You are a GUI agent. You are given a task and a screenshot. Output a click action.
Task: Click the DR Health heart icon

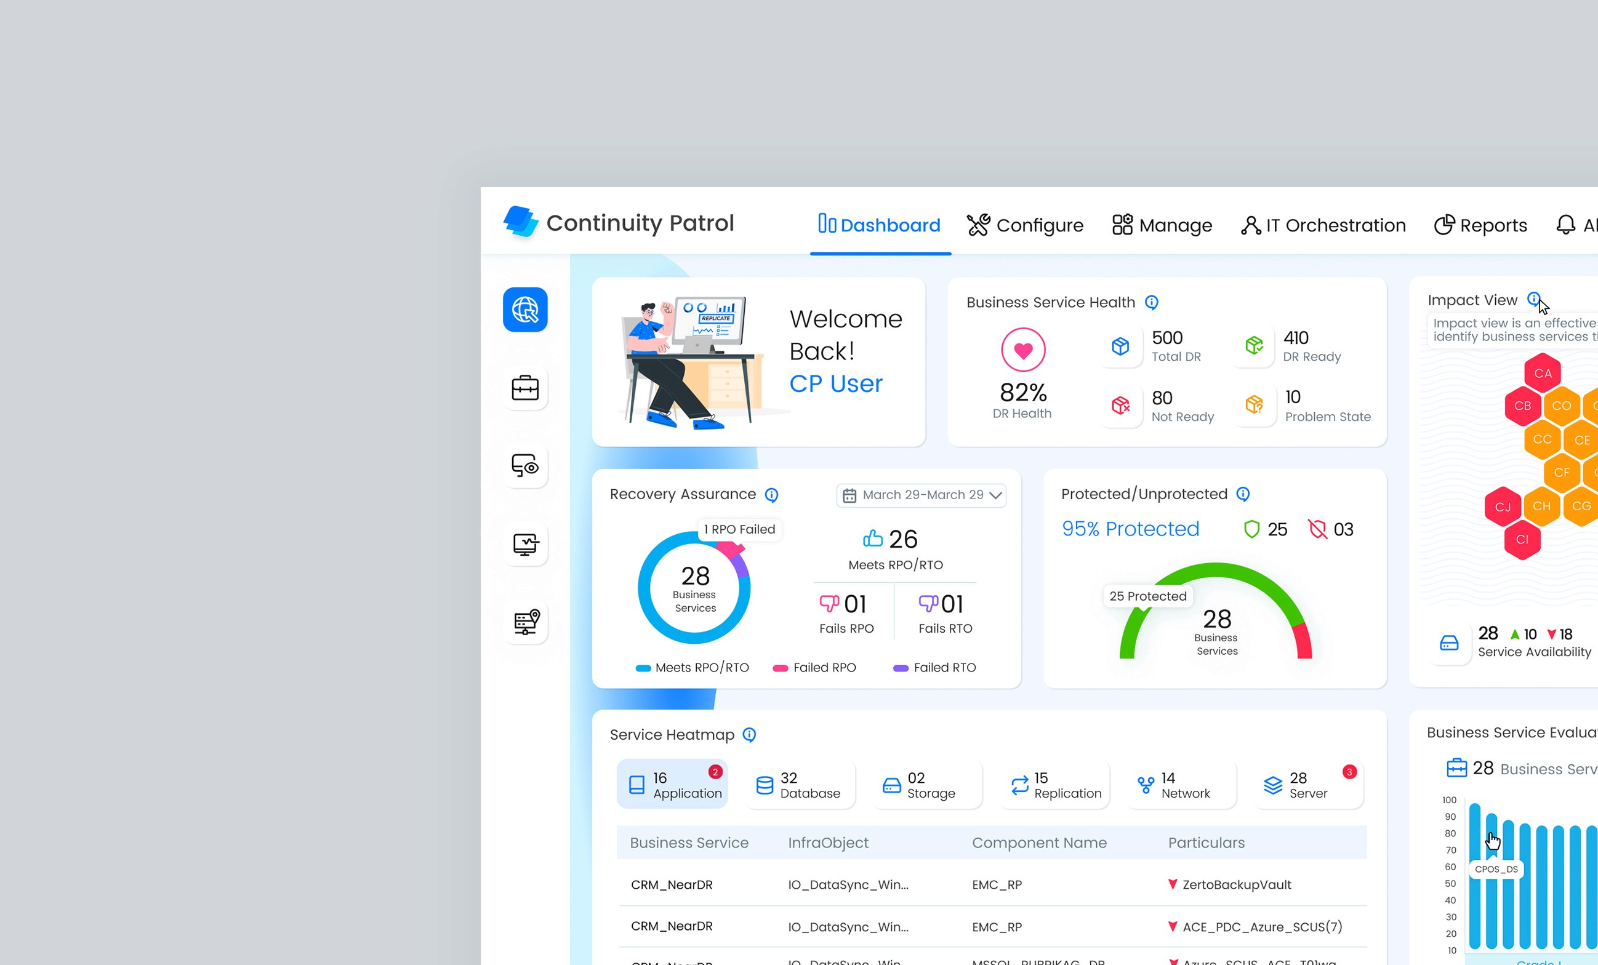(x=1022, y=350)
